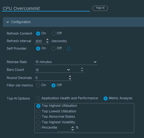Click the Percentile value stepper arrows
Viewport: 144px width, 138px height.
click(x=72, y=128)
